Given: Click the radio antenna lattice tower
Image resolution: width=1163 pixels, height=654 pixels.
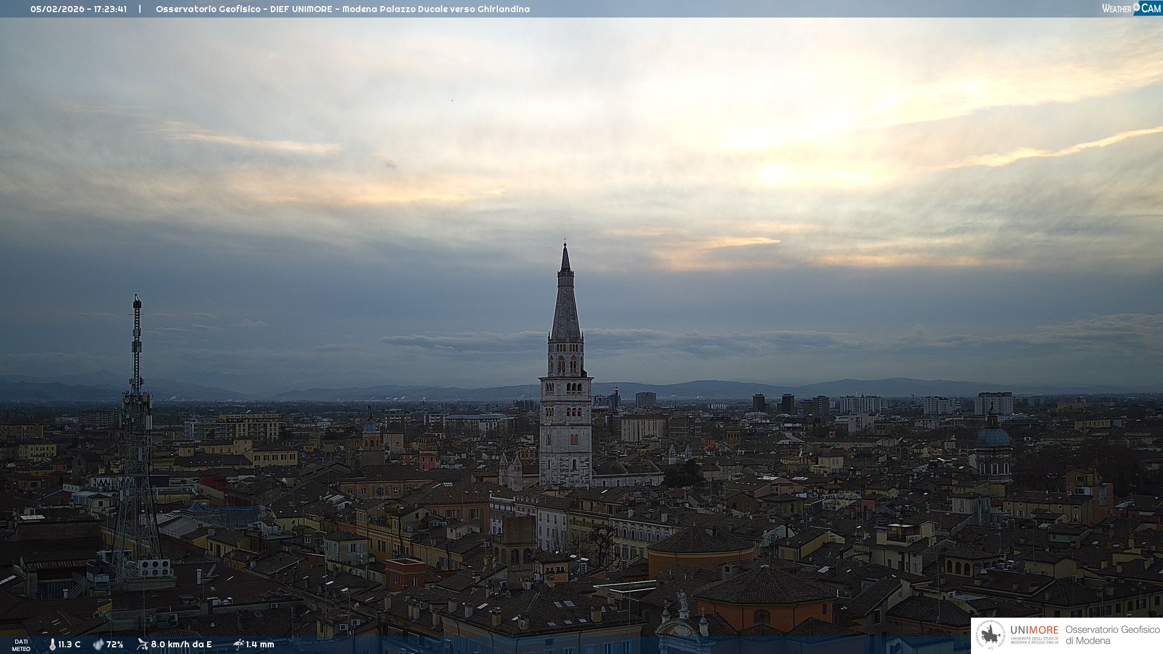Looking at the screenshot, I should (x=136, y=436).
